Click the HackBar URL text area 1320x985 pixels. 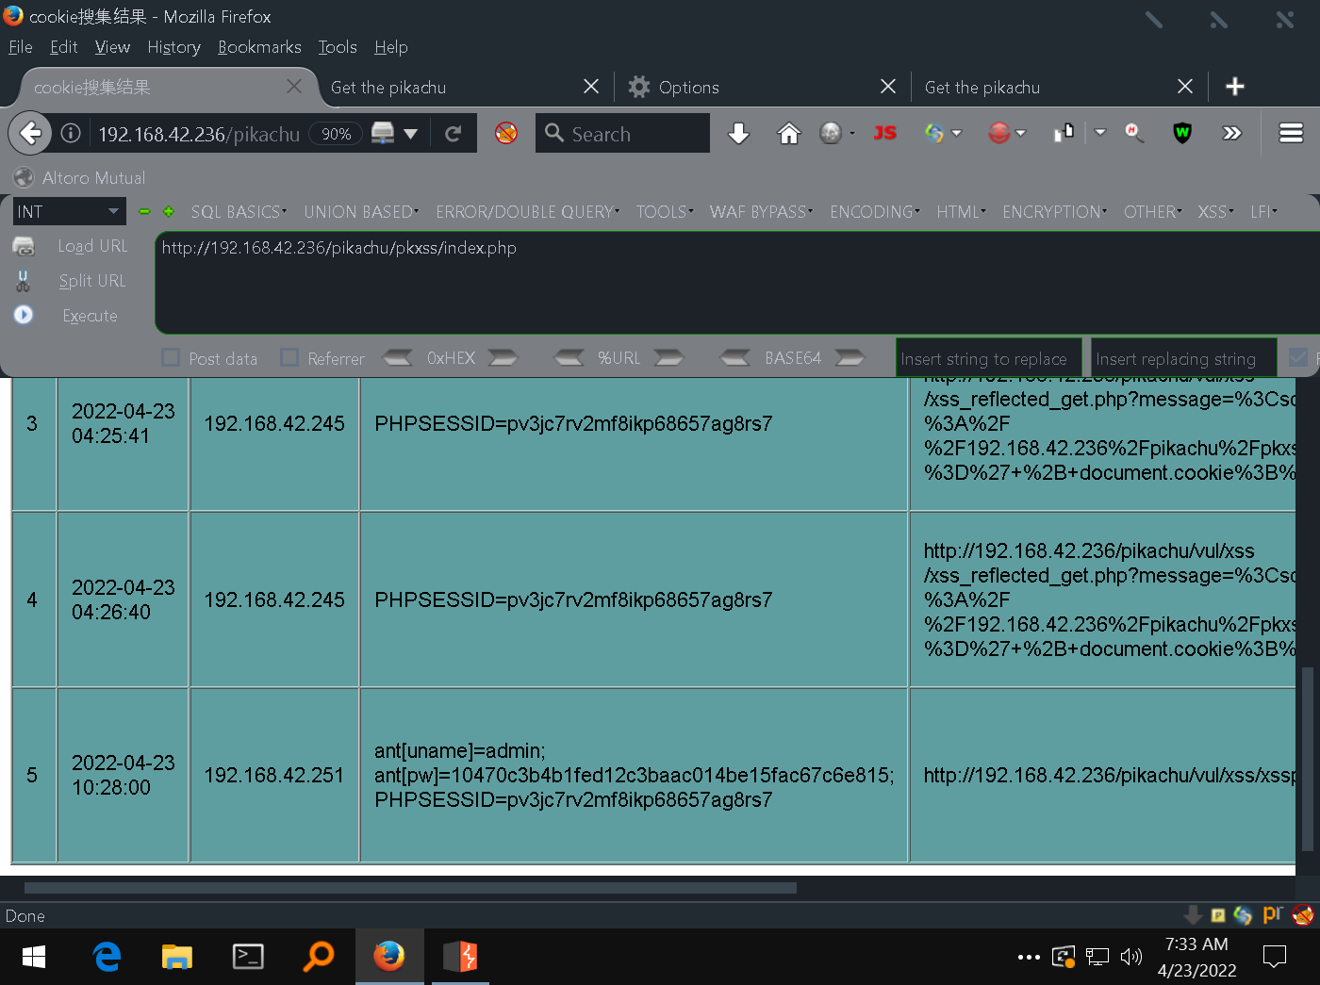pyautogui.click(x=737, y=283)
